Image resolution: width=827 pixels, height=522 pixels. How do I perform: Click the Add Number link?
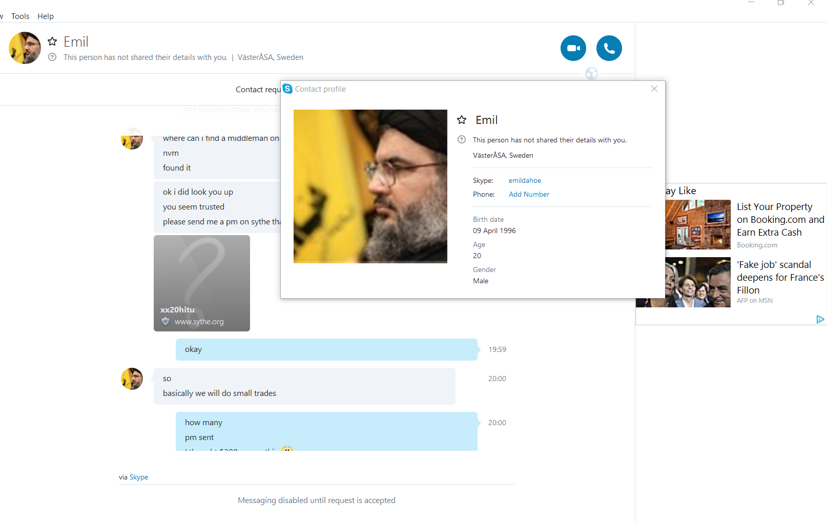coord(529,194)
